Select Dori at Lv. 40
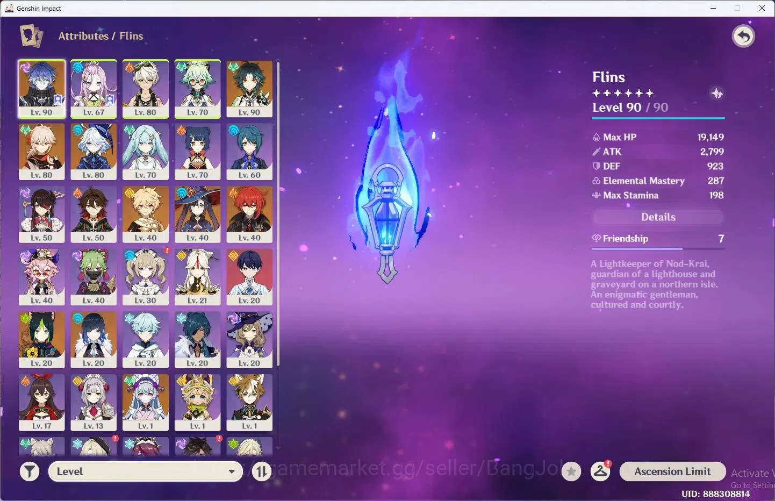 tap(41, 277)
